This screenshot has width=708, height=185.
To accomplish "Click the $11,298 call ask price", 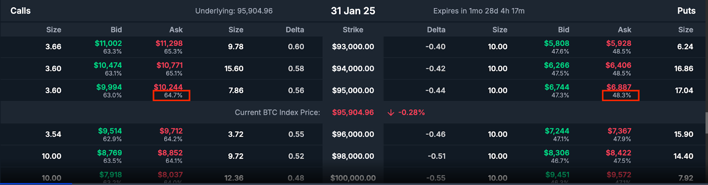I will pyautogui.click(x=169, y=43).
